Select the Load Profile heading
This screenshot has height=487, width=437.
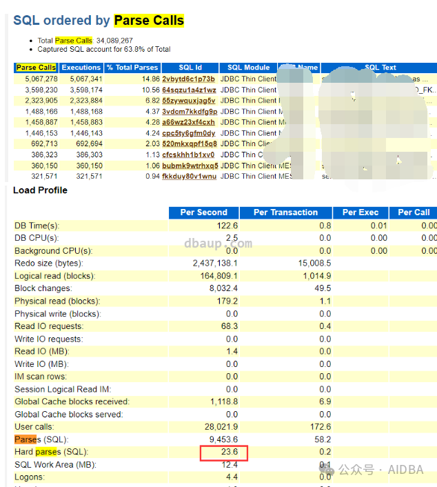coord(40,190)
